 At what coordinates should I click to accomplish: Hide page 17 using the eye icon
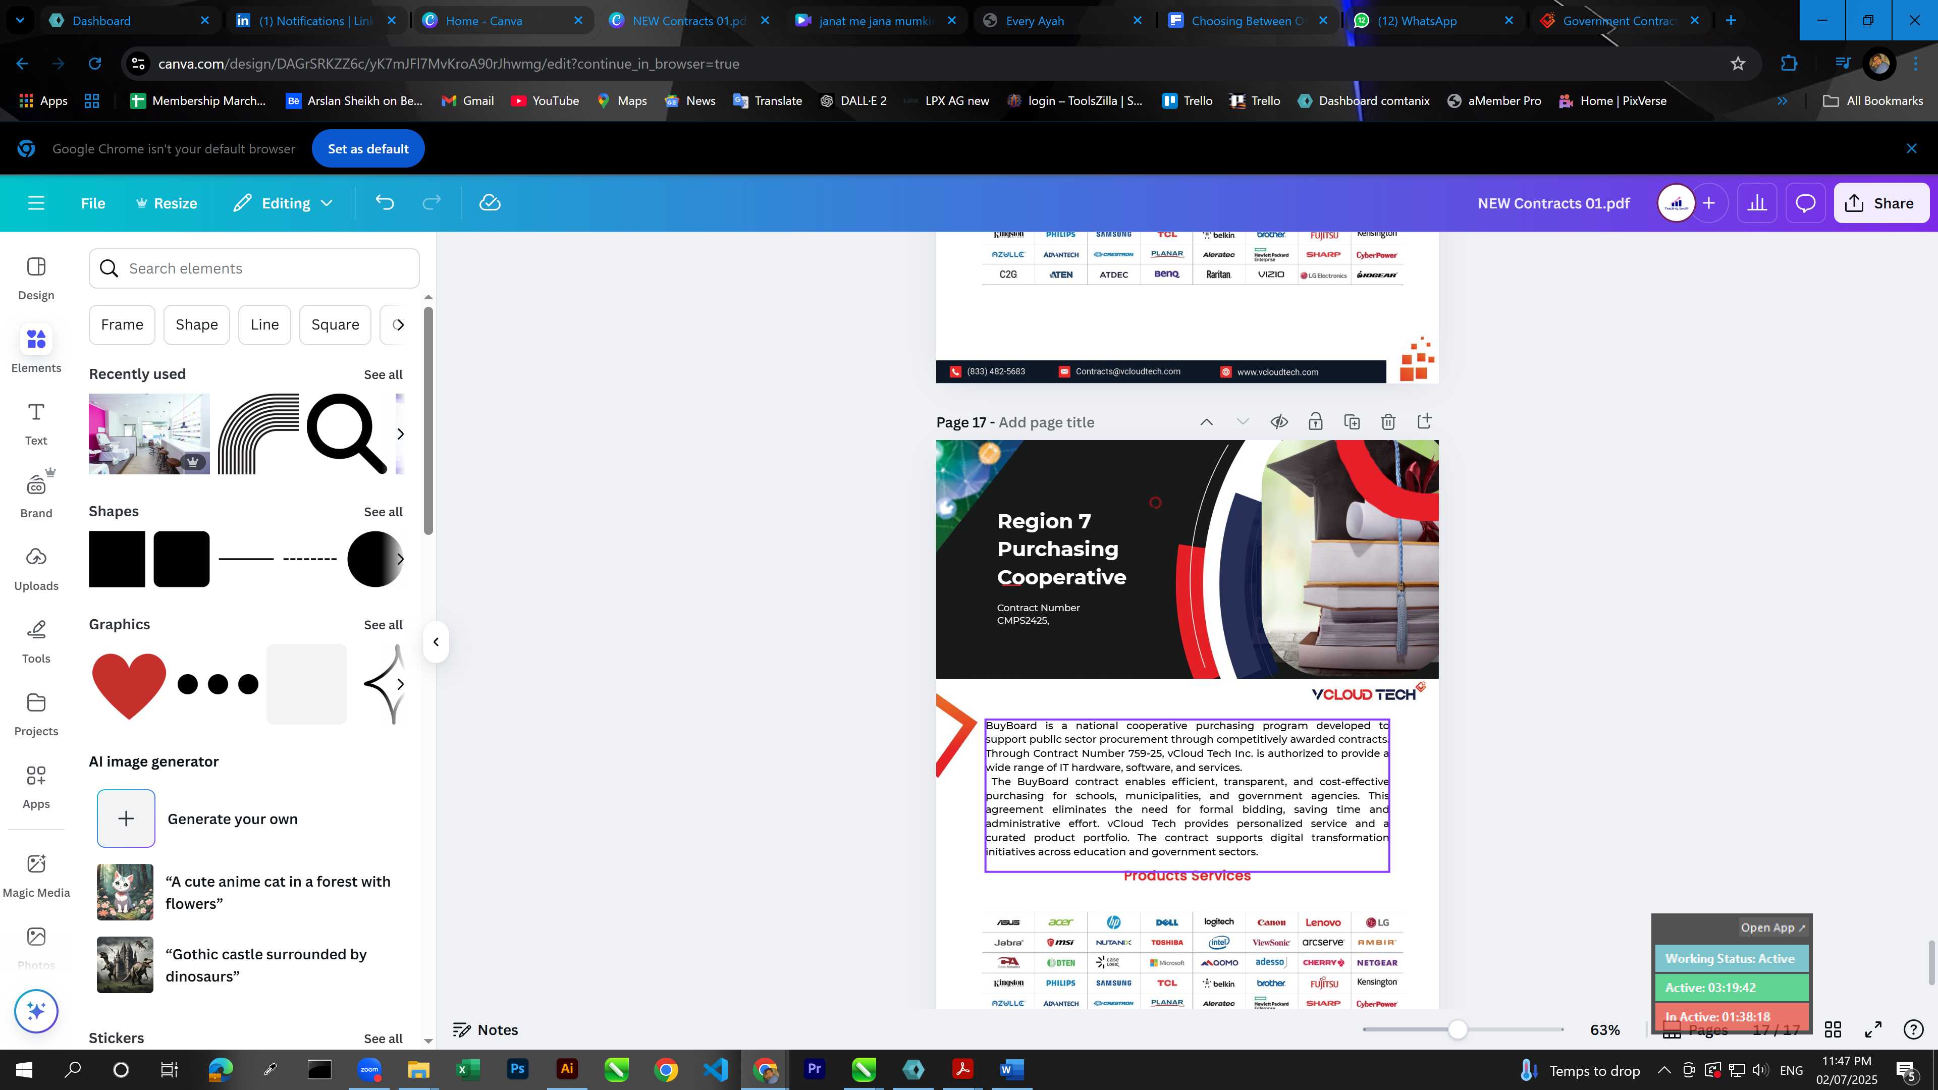point(1279,422)
